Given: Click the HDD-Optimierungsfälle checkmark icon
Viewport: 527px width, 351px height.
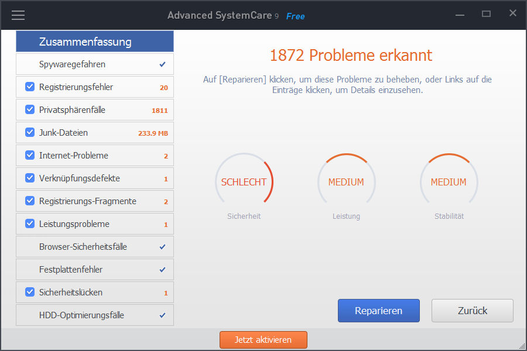Looking at the screenshot, I should coord(162,315).
